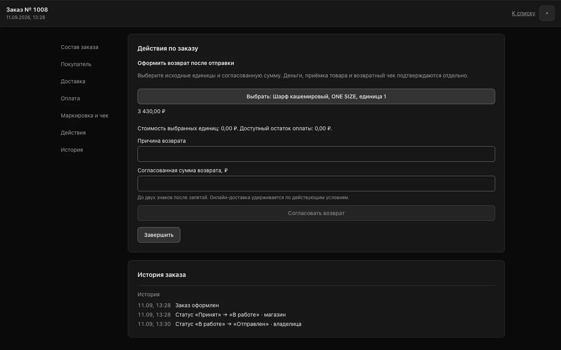Click the price «3 430,00 ₽»

(152, 111)
